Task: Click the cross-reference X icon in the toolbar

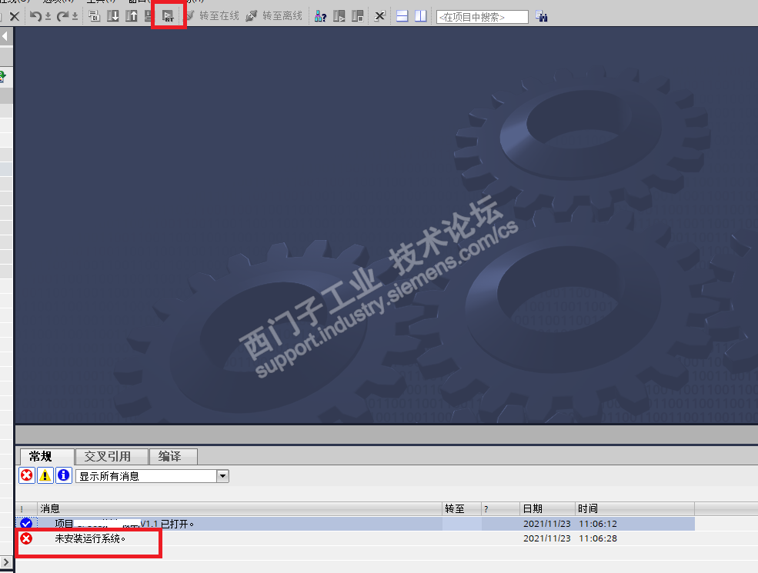Action: click(x=380, y=16)
